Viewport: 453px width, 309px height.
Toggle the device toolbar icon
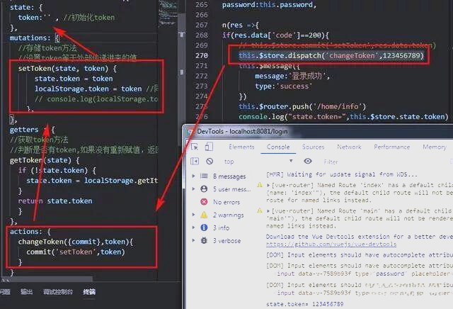pos(209,147)
